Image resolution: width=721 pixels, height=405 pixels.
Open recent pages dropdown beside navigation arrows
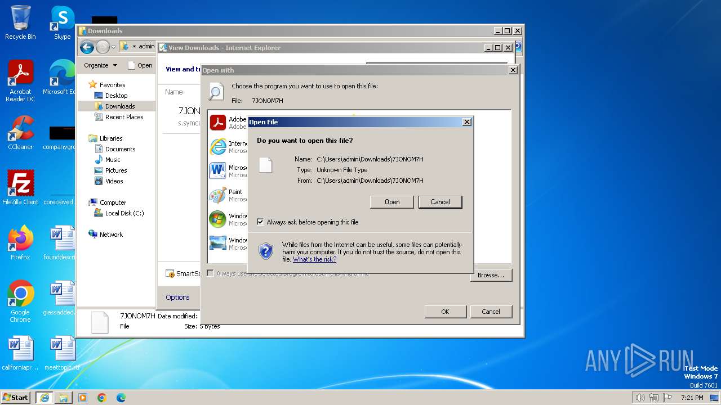pyautogui.click(x=113, y=47)
